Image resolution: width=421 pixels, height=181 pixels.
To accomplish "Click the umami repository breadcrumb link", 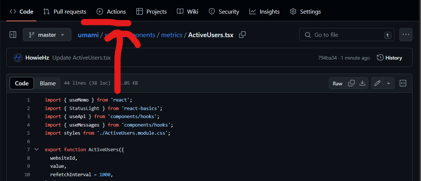I will (88, 35).
